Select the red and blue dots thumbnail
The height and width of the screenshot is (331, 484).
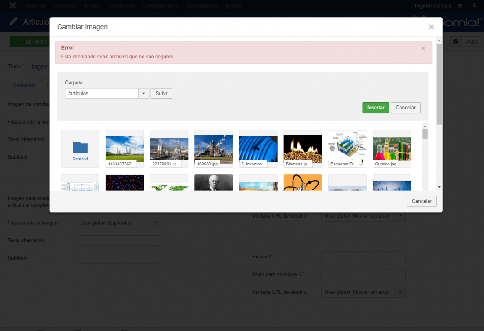pyautogui.click(x=125, y=182)
